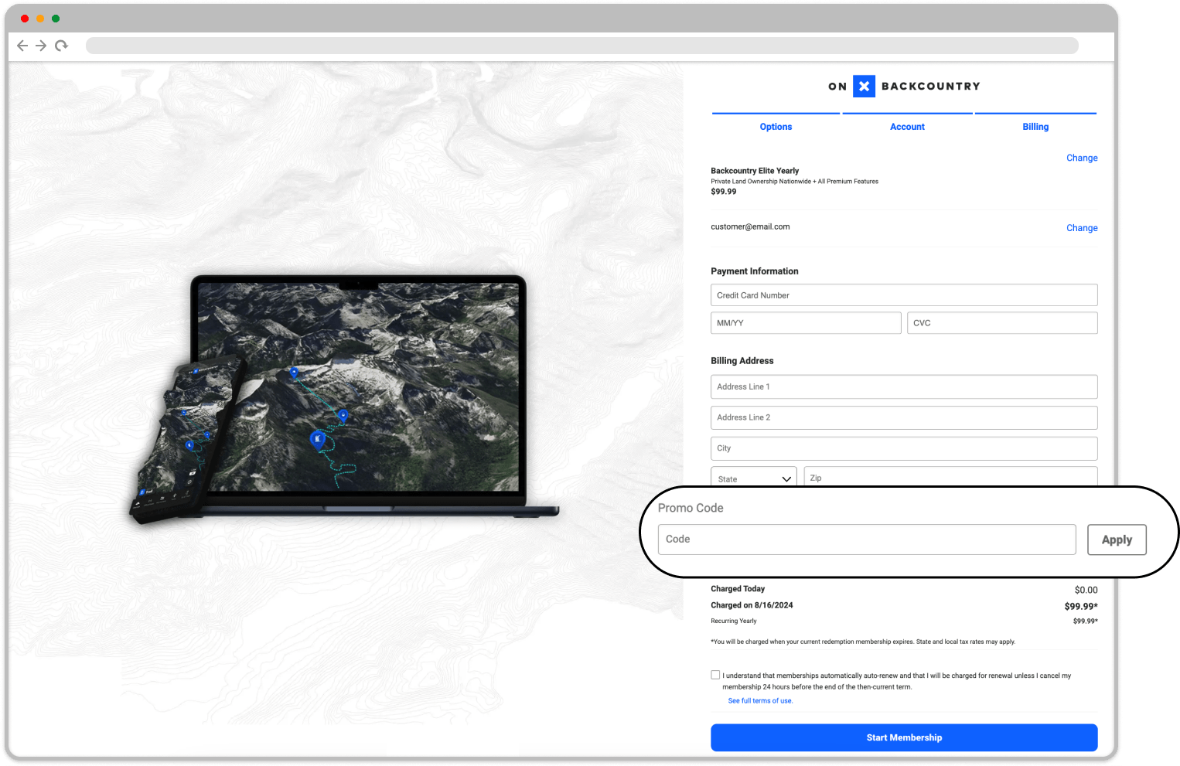Image resolution: width=1180 pixels, height=766 pixels.
Task: Click Change next to Backcountry Elite Yearly
Action: (1082, 158)
